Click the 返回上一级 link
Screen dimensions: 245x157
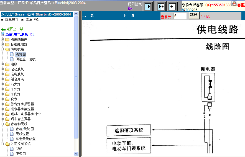[x=15, y=29]
